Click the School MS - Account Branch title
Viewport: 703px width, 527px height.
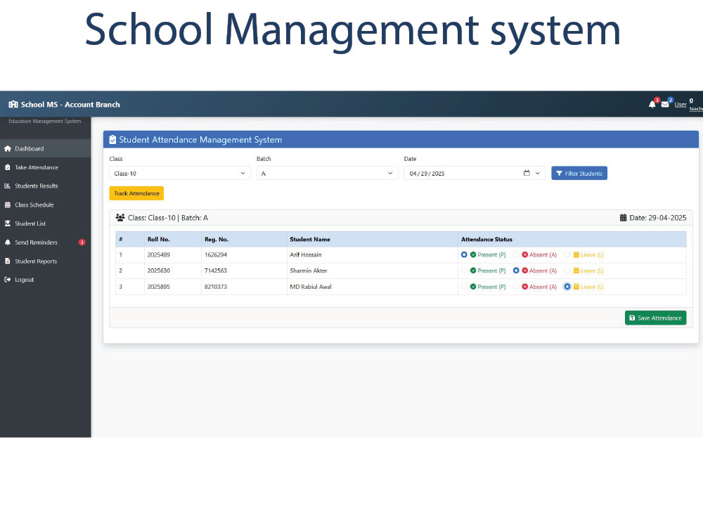(x=70, y=105)
